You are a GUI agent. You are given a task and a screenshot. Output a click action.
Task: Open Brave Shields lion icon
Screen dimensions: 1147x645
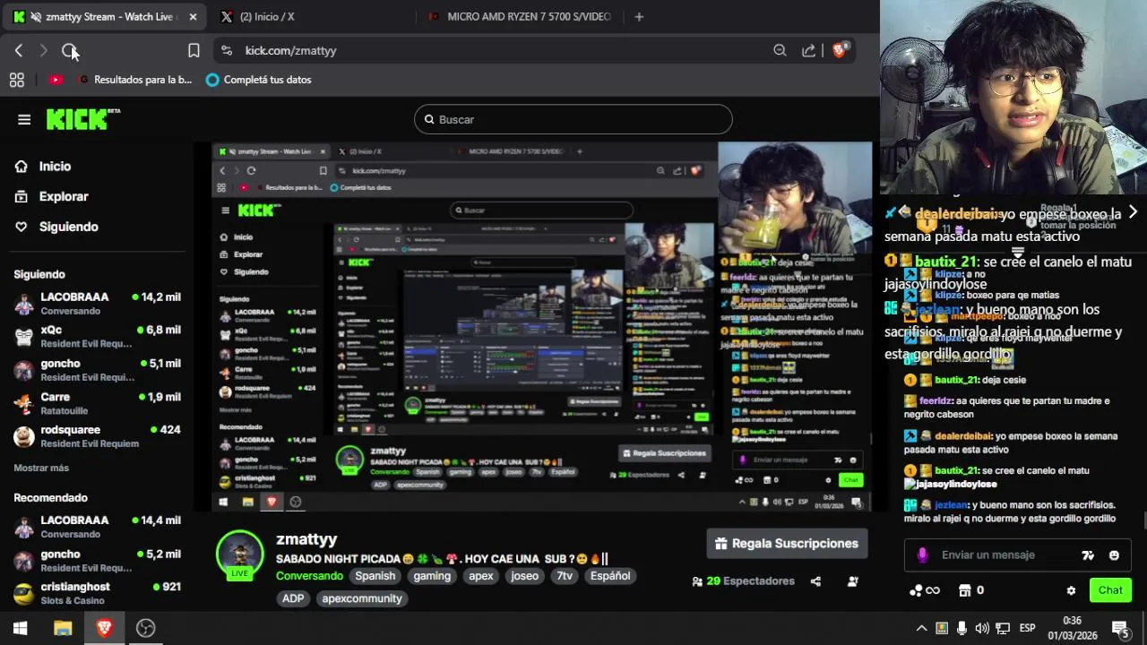(x=840, y=50)
